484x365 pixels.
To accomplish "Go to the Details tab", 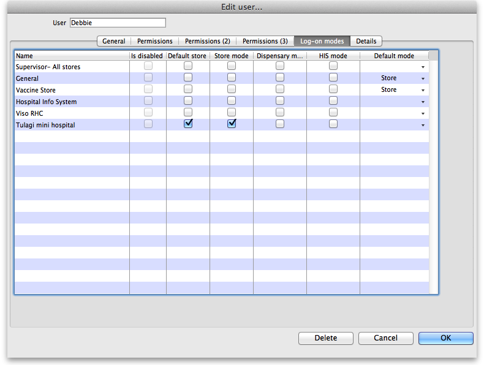I will click(366, 41).
